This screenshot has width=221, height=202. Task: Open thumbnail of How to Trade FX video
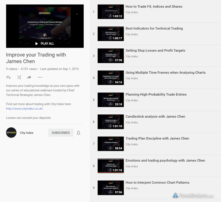pos(111,12)
